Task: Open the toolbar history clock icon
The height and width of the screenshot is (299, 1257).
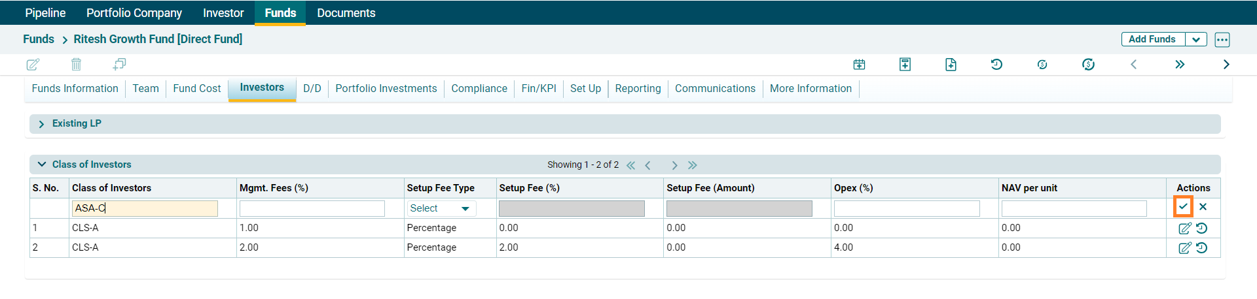Action: point(996,64)
